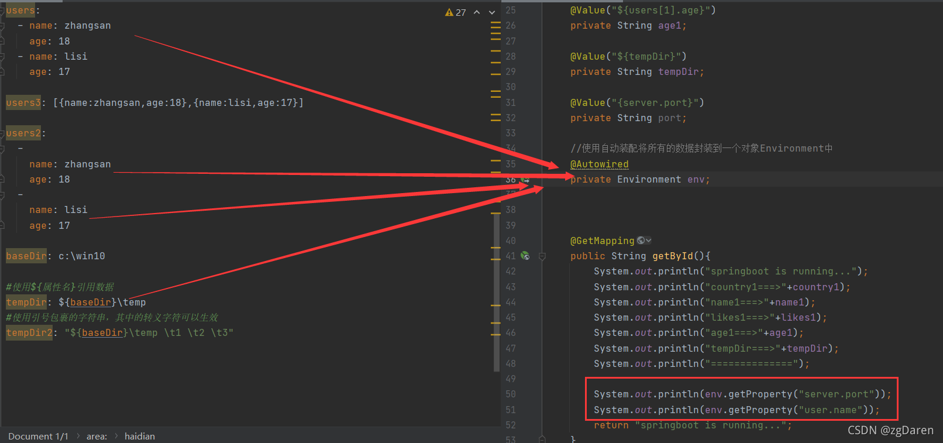The width and height of the screenshot is (943, 443).
Task: Open the 27 warnings inspection widget
Action: pos(456,12)
